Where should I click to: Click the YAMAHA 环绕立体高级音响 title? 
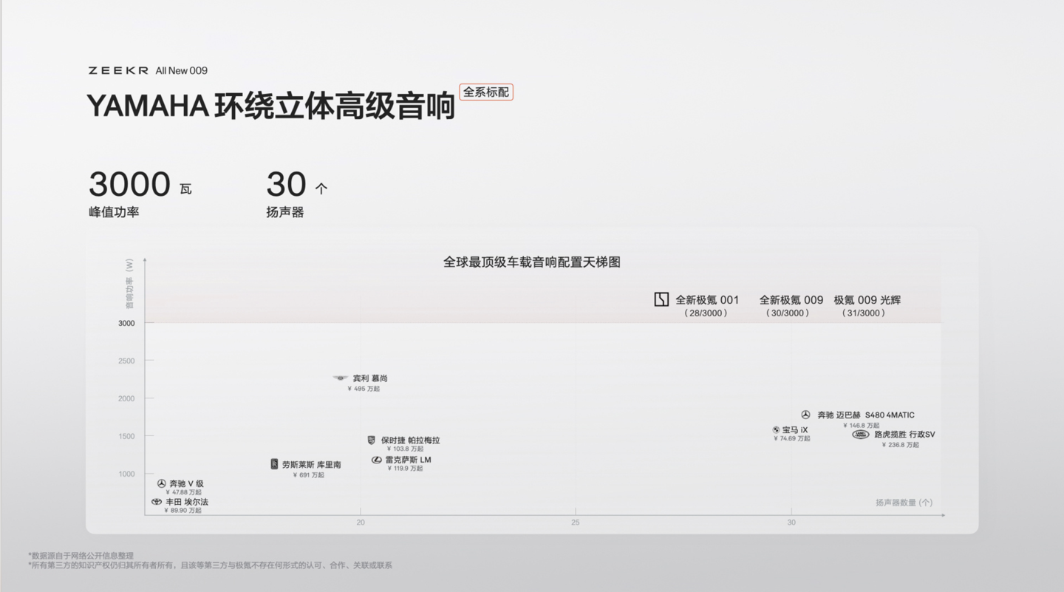click(x=270, y=106)
